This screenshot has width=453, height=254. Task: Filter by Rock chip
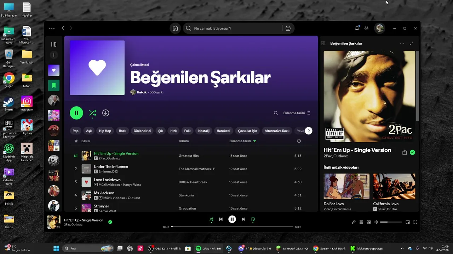[122, 131]
